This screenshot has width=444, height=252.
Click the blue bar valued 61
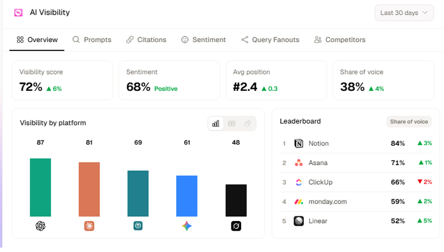187,196
